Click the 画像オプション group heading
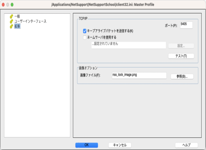 (88, 68)
